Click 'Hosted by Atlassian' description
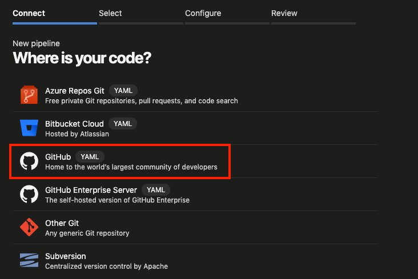 click(77, 134)
